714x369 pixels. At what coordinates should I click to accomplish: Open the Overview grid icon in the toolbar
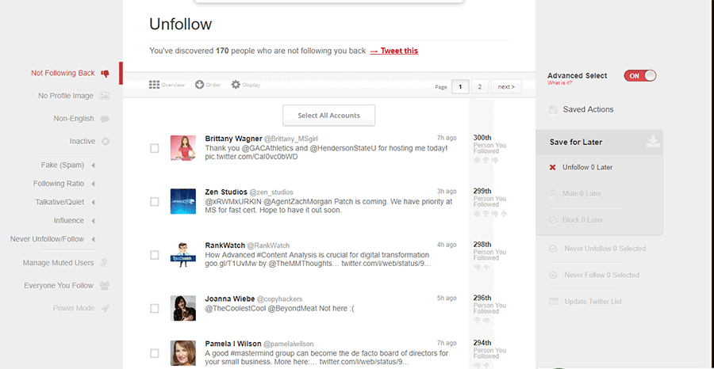coord(155,85)
